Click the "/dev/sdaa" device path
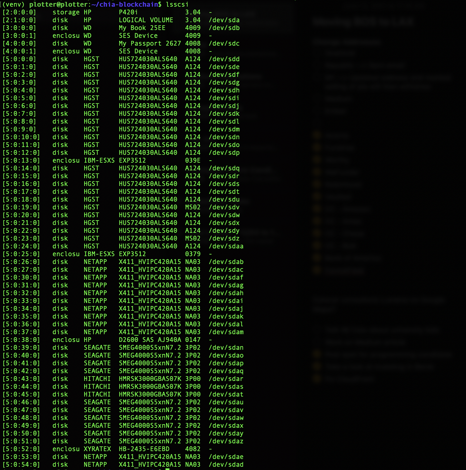This screenshot has height=470, width=466. tap(226, 246)
